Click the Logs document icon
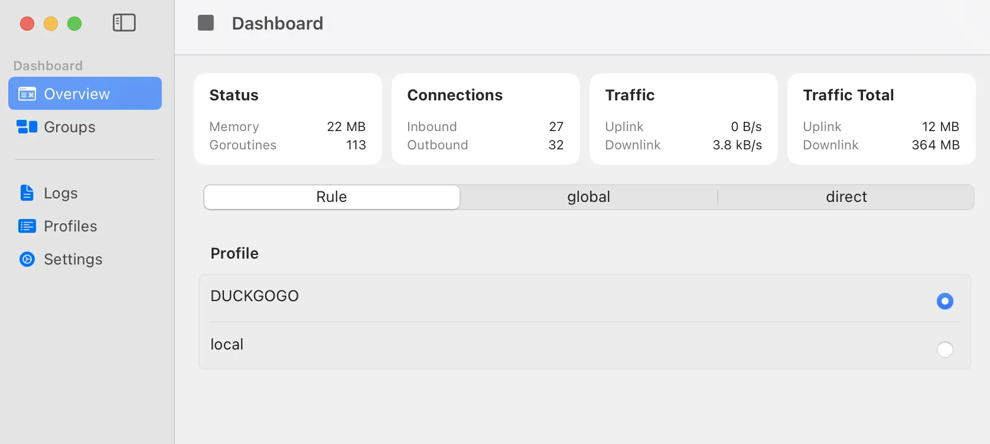Image resolution: width=990 pixels, height=444 pixels. (27, 193)
